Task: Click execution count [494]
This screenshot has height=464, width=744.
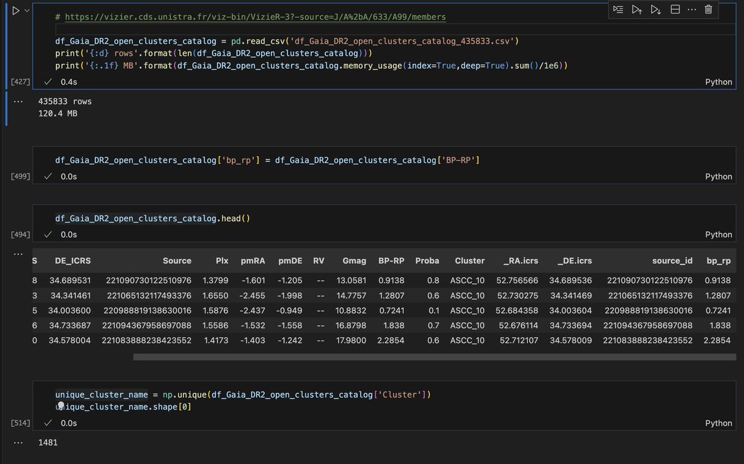Action: (x=20, y=235)
